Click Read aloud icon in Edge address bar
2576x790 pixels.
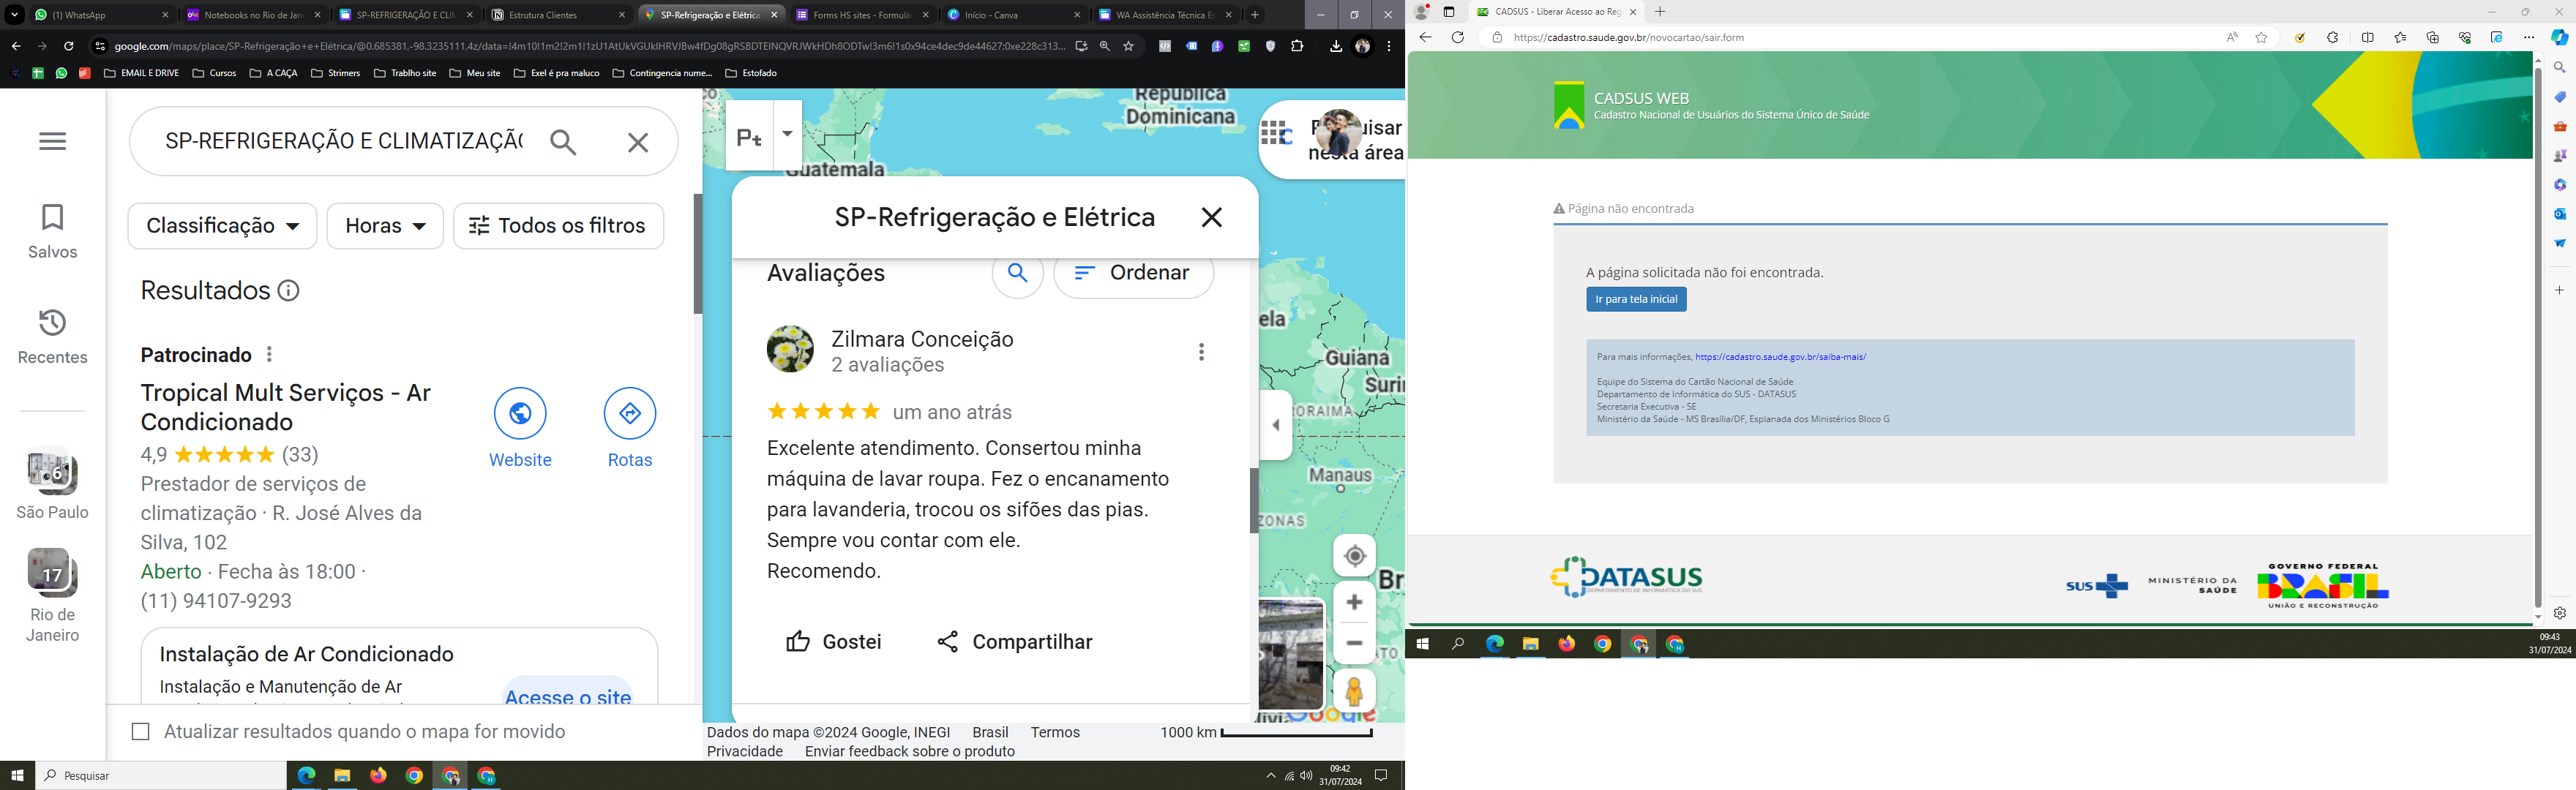[2232, 38]
